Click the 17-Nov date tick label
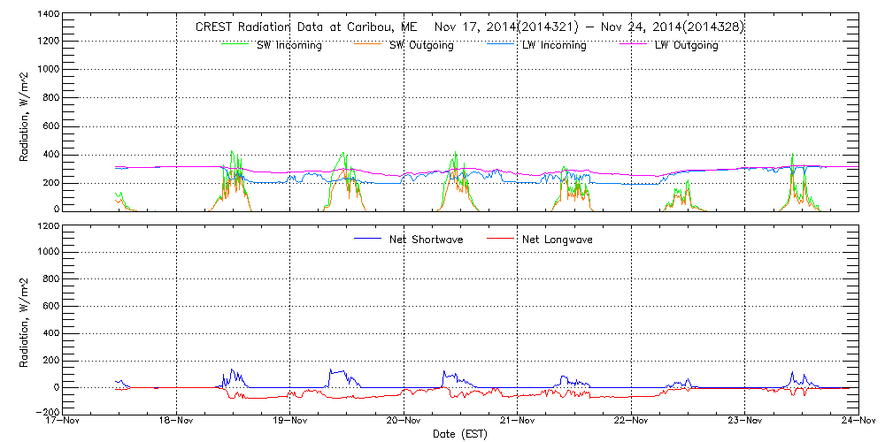The image size is (885, 442). point(63,421)
